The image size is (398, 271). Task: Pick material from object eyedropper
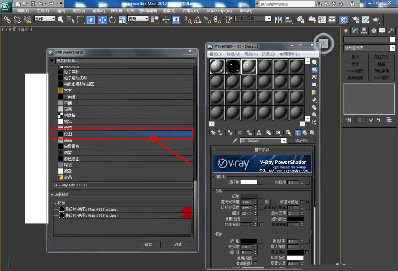[x=235, y=140]
